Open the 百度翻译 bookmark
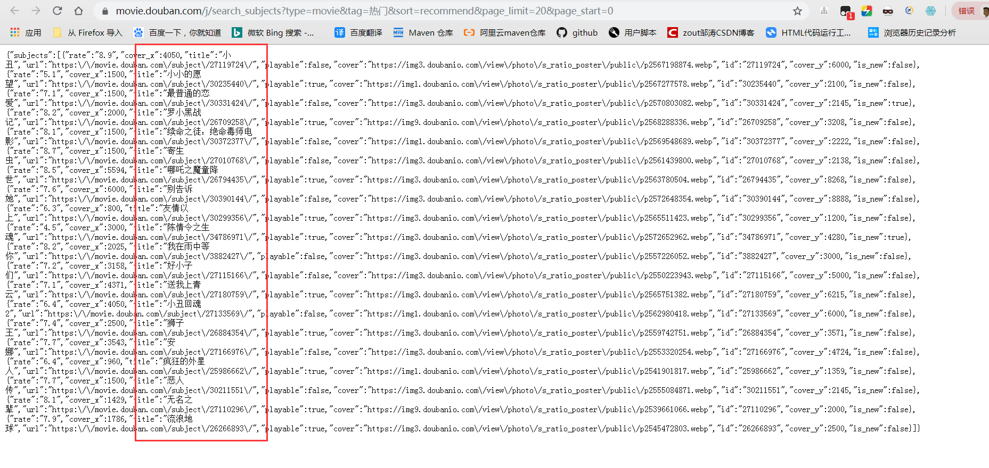 pyautogui.click(x=358, y=32)
